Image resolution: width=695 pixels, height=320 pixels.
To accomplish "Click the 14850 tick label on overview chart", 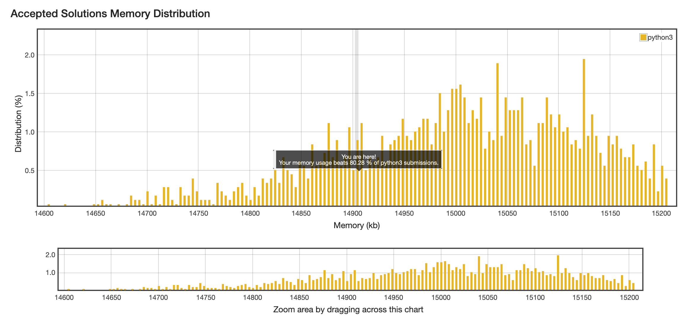I will [299, 297].
